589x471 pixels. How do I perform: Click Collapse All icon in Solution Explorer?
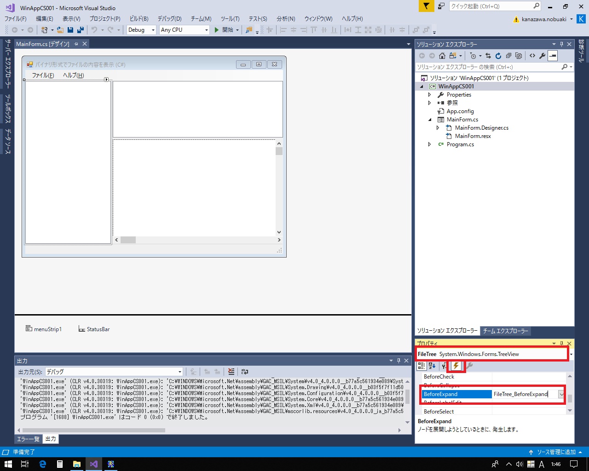[508, 56]
